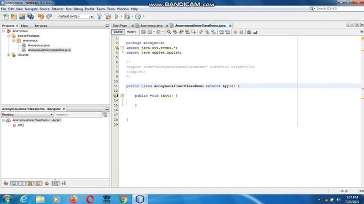364x204 pixels.
Task: Select init() in Navigator members list
Action: click(x=20, y=125)
